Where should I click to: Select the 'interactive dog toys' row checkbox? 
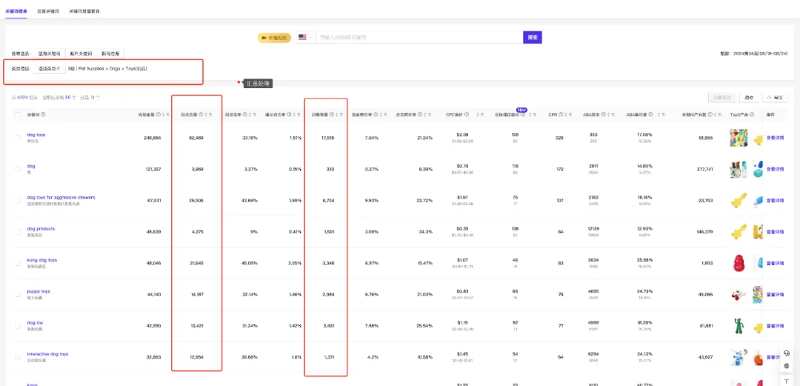(18, 357)
